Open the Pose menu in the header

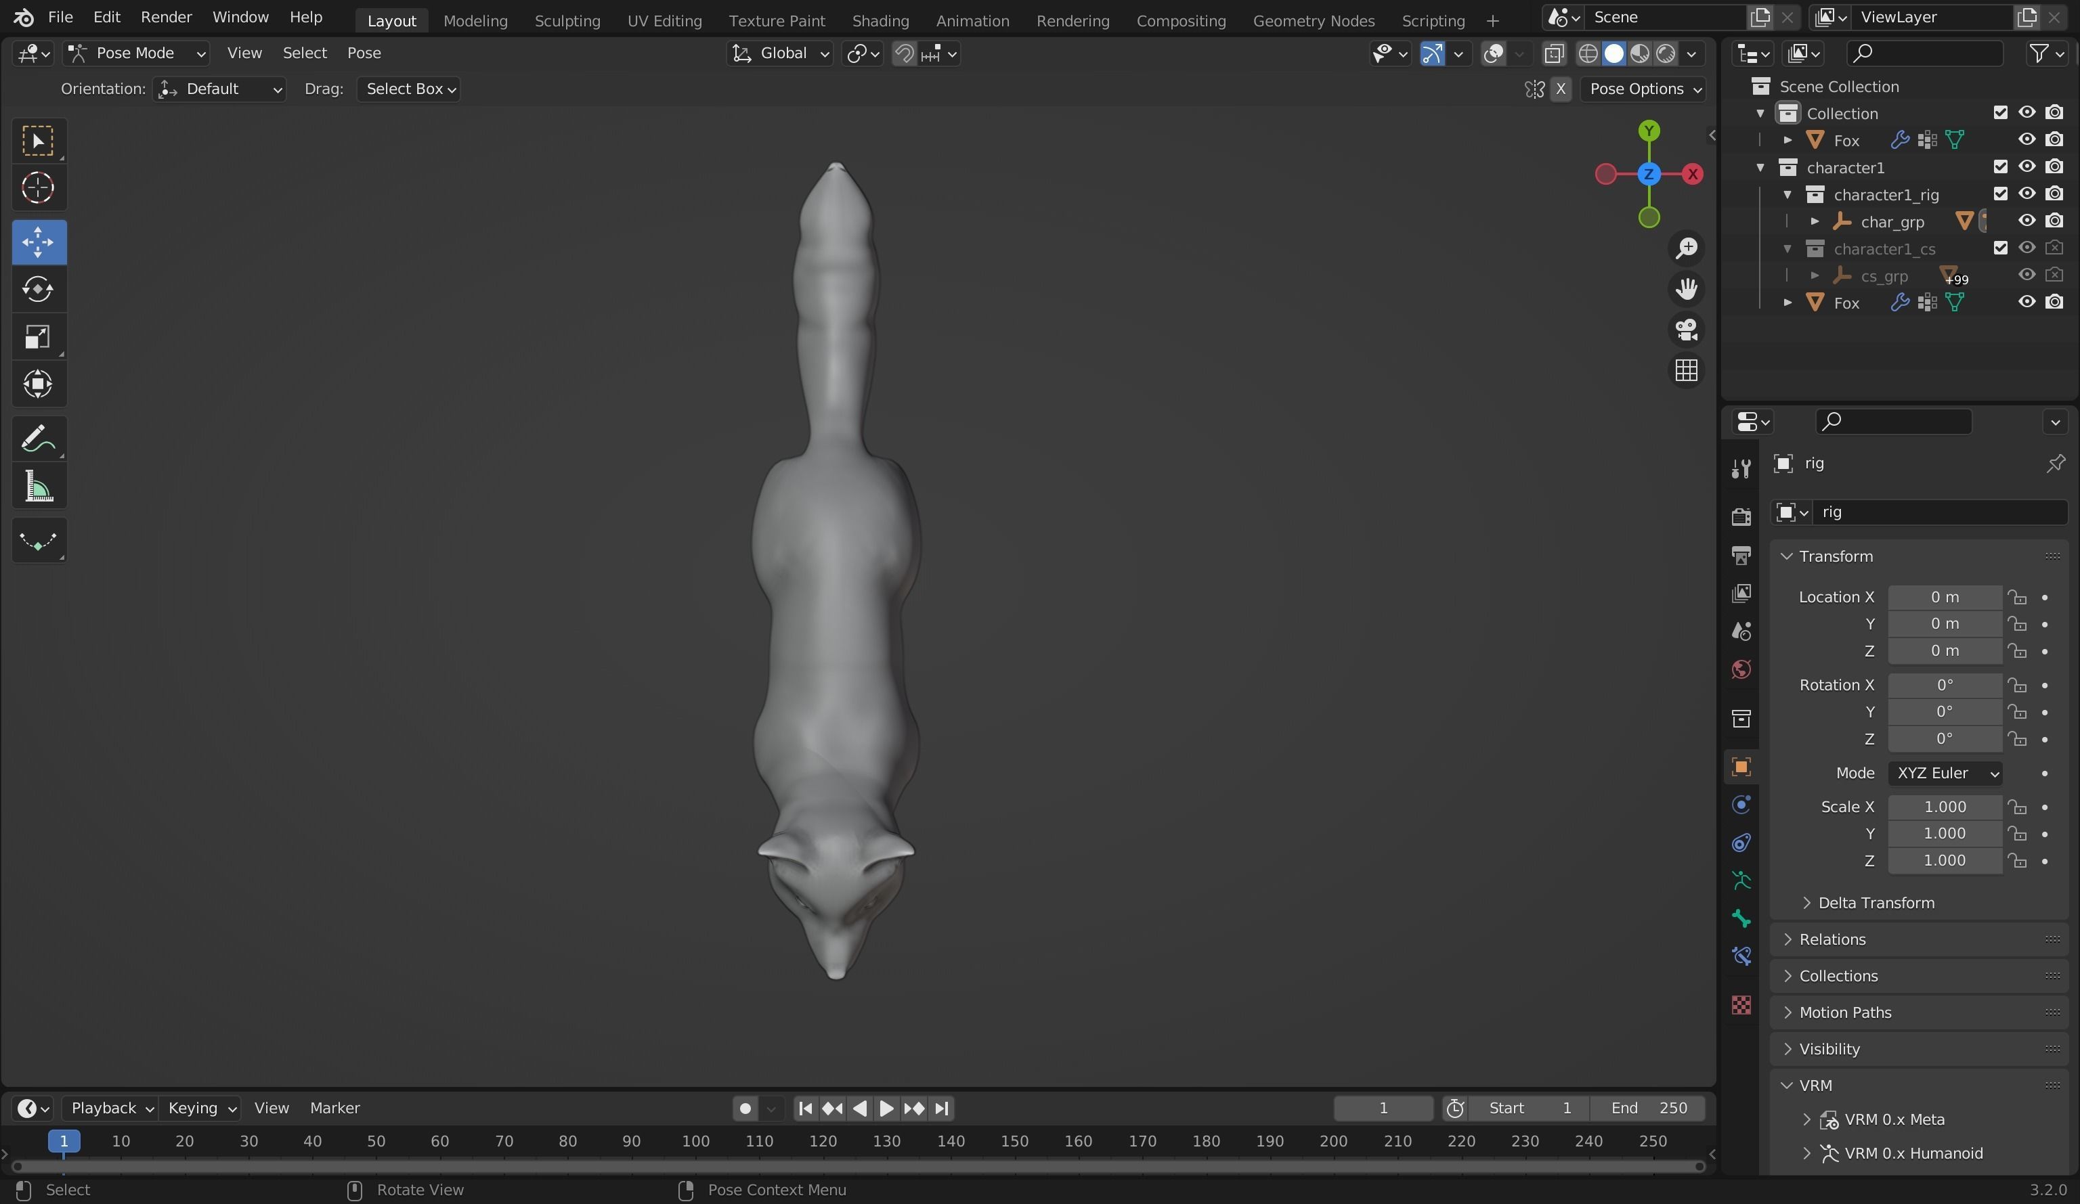click(x=363, y=53)
